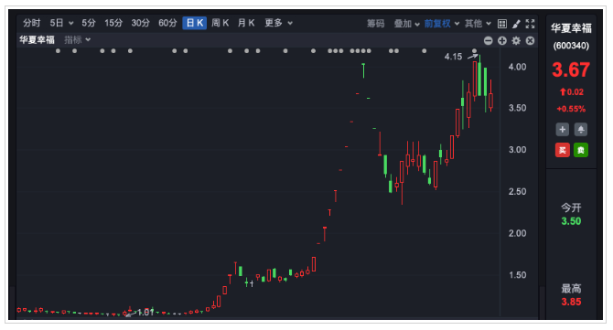Switch to 30分 minute chart

click(x=140, y=23)
